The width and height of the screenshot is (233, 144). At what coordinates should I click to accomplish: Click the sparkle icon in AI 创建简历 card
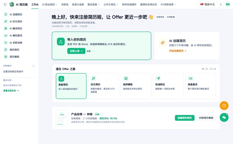click(163, 43)
